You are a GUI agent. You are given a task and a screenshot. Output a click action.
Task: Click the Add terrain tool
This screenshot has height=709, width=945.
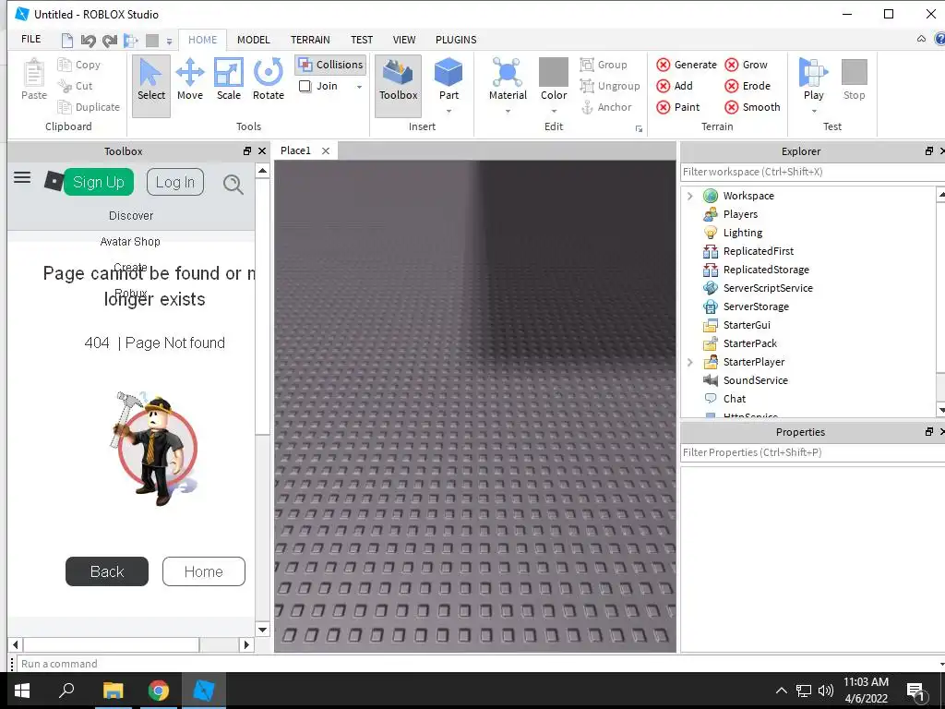coord(675,86)
